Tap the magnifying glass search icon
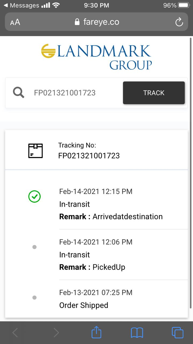This screenshot has height=344, width=193. pyautogui.click(x=18, y=93)
